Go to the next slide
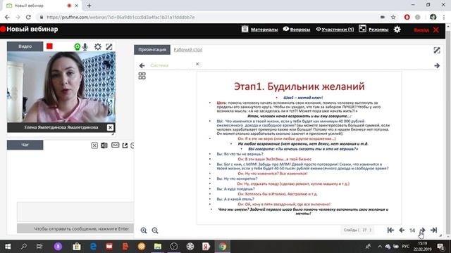Image resolution: width=451 pixels, height=253 pixels. point(423,230)
